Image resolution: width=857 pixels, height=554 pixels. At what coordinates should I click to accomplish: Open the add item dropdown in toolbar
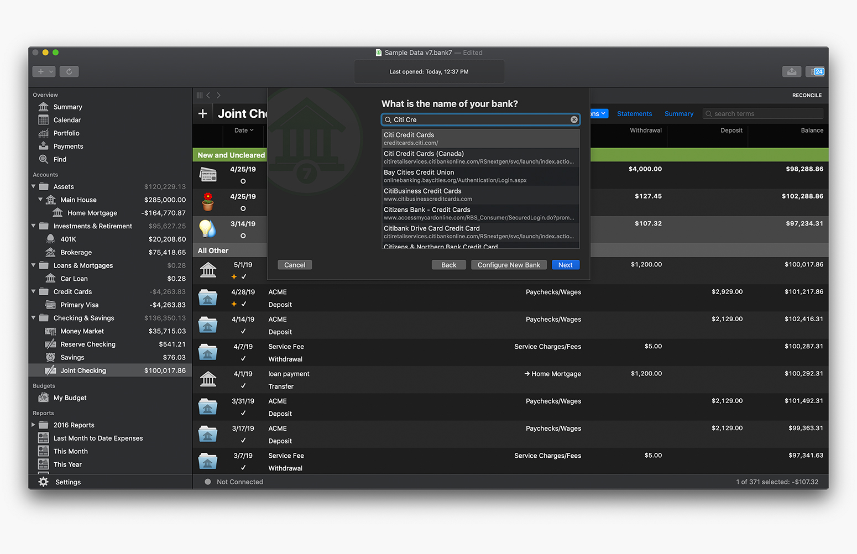click(x=44, y=71)
